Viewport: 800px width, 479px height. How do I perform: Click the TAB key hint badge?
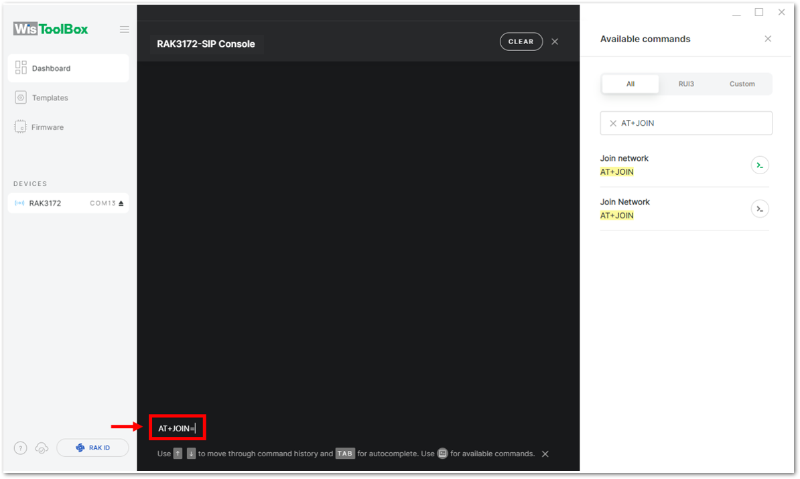(x=345, y=454)
